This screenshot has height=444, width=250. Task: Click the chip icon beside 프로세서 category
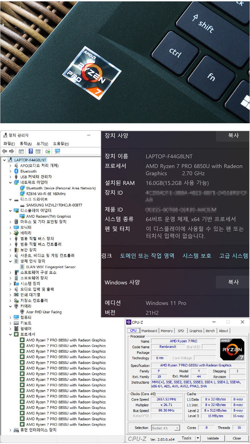pyautogui.click(x=16, y=334)
